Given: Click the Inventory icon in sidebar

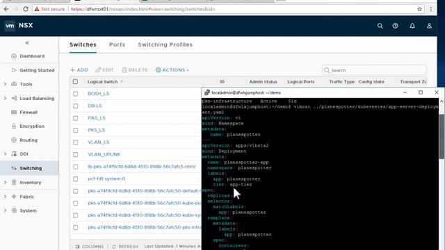Looking at the screenshot, I should 14,182.
